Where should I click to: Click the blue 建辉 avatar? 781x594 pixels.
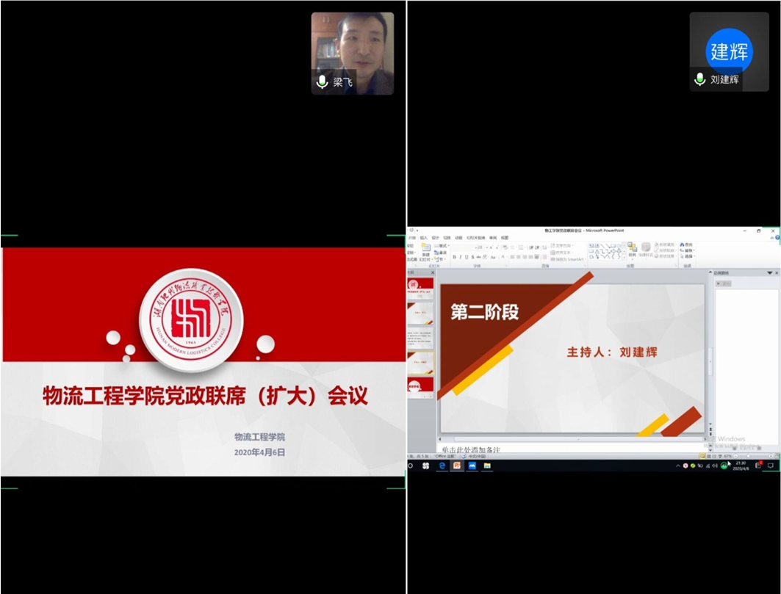729,51
